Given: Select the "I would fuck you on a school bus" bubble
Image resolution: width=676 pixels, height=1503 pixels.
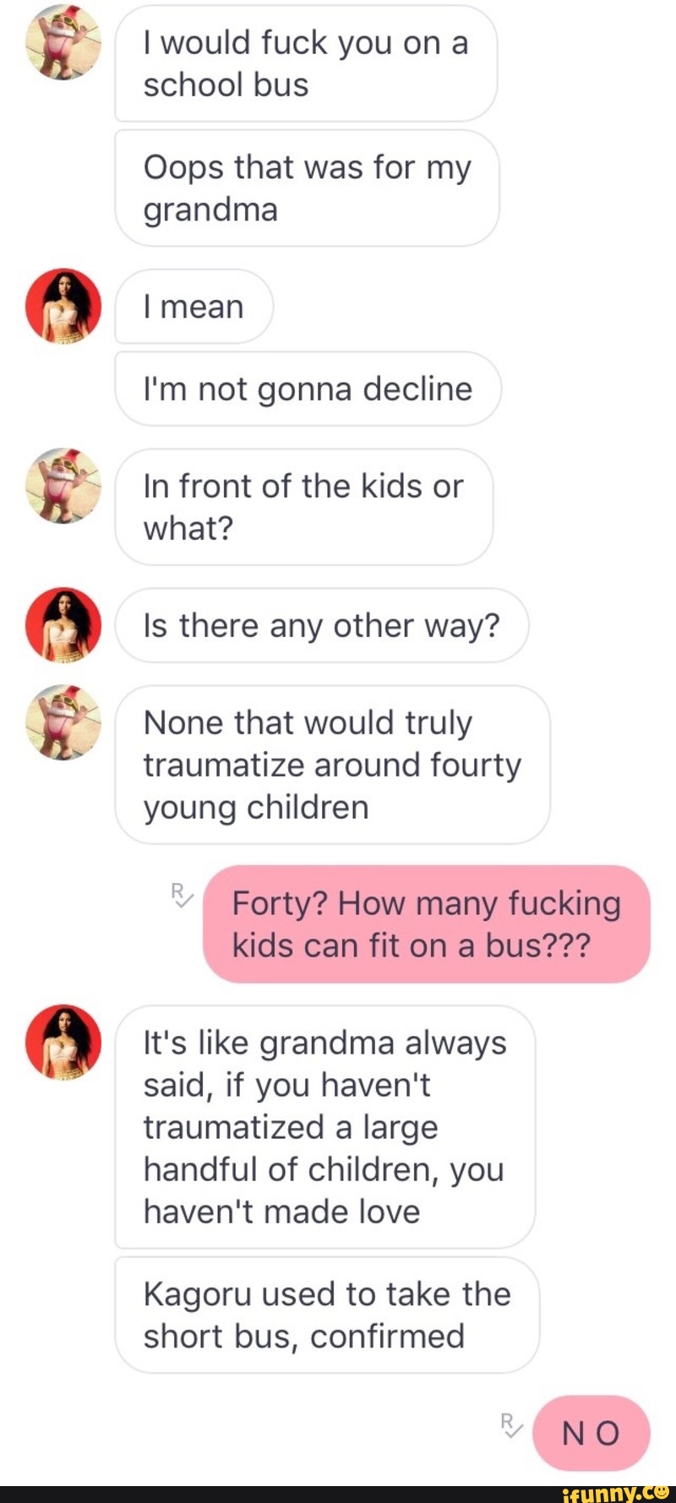Looking at the screenshot, I should 306,63.
